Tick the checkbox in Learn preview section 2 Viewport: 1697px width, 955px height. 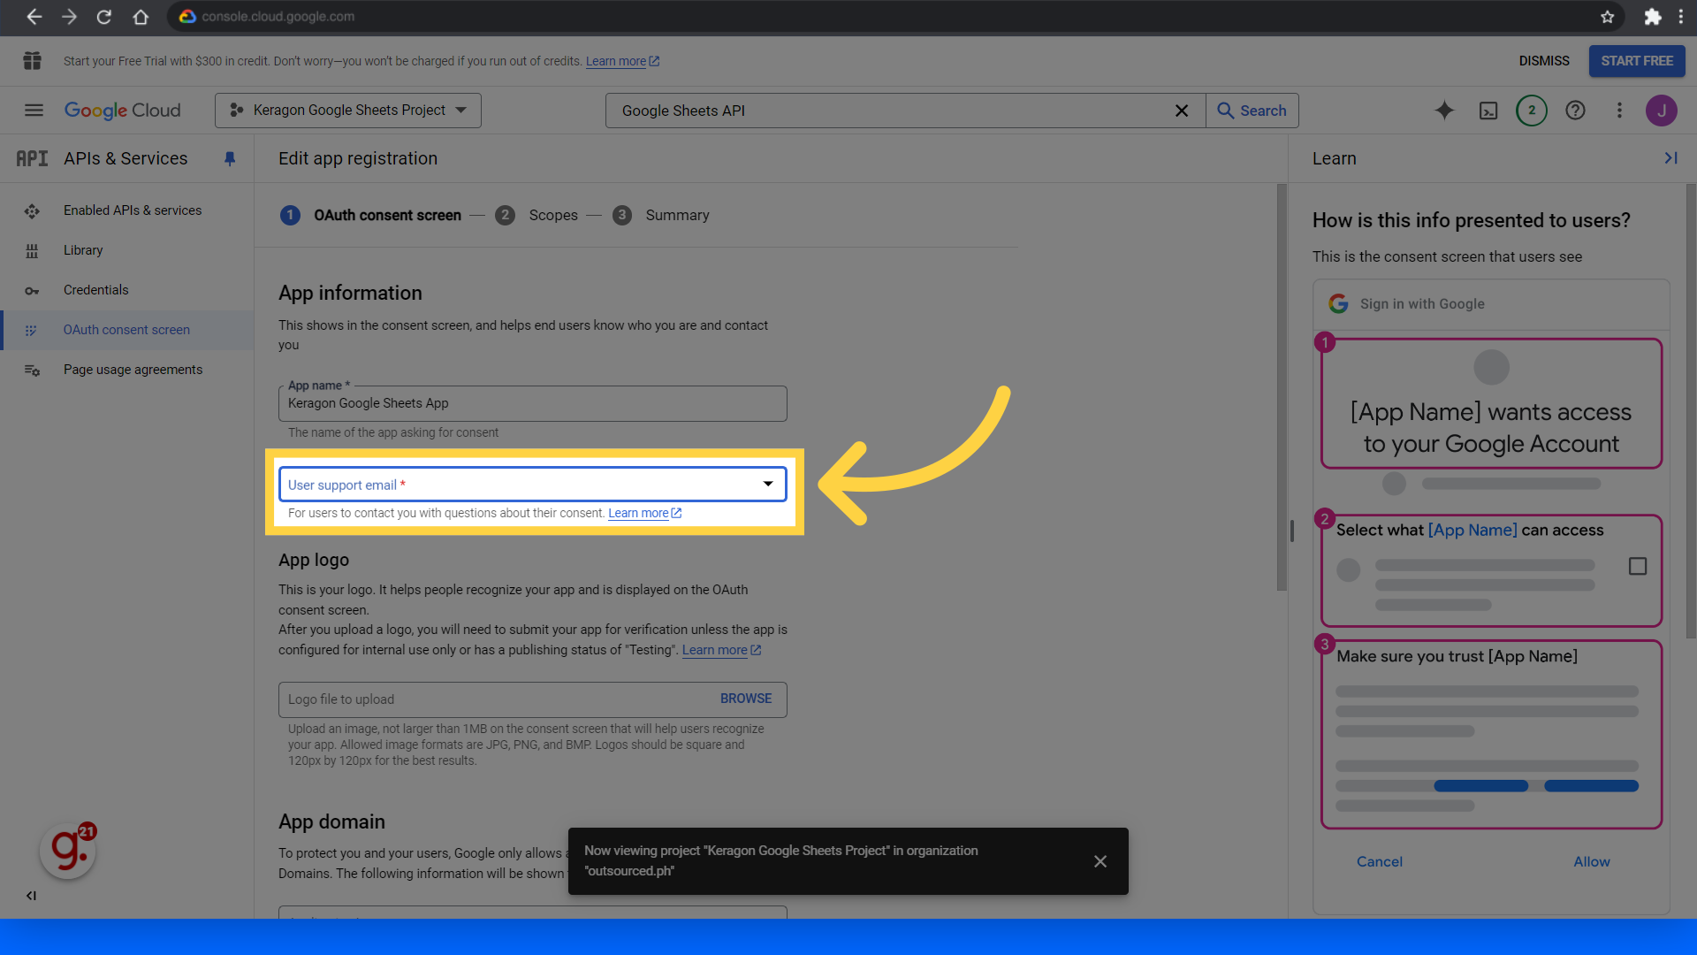1638,566
